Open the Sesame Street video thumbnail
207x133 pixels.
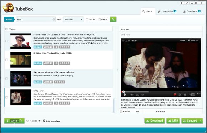tap(21, 41)
